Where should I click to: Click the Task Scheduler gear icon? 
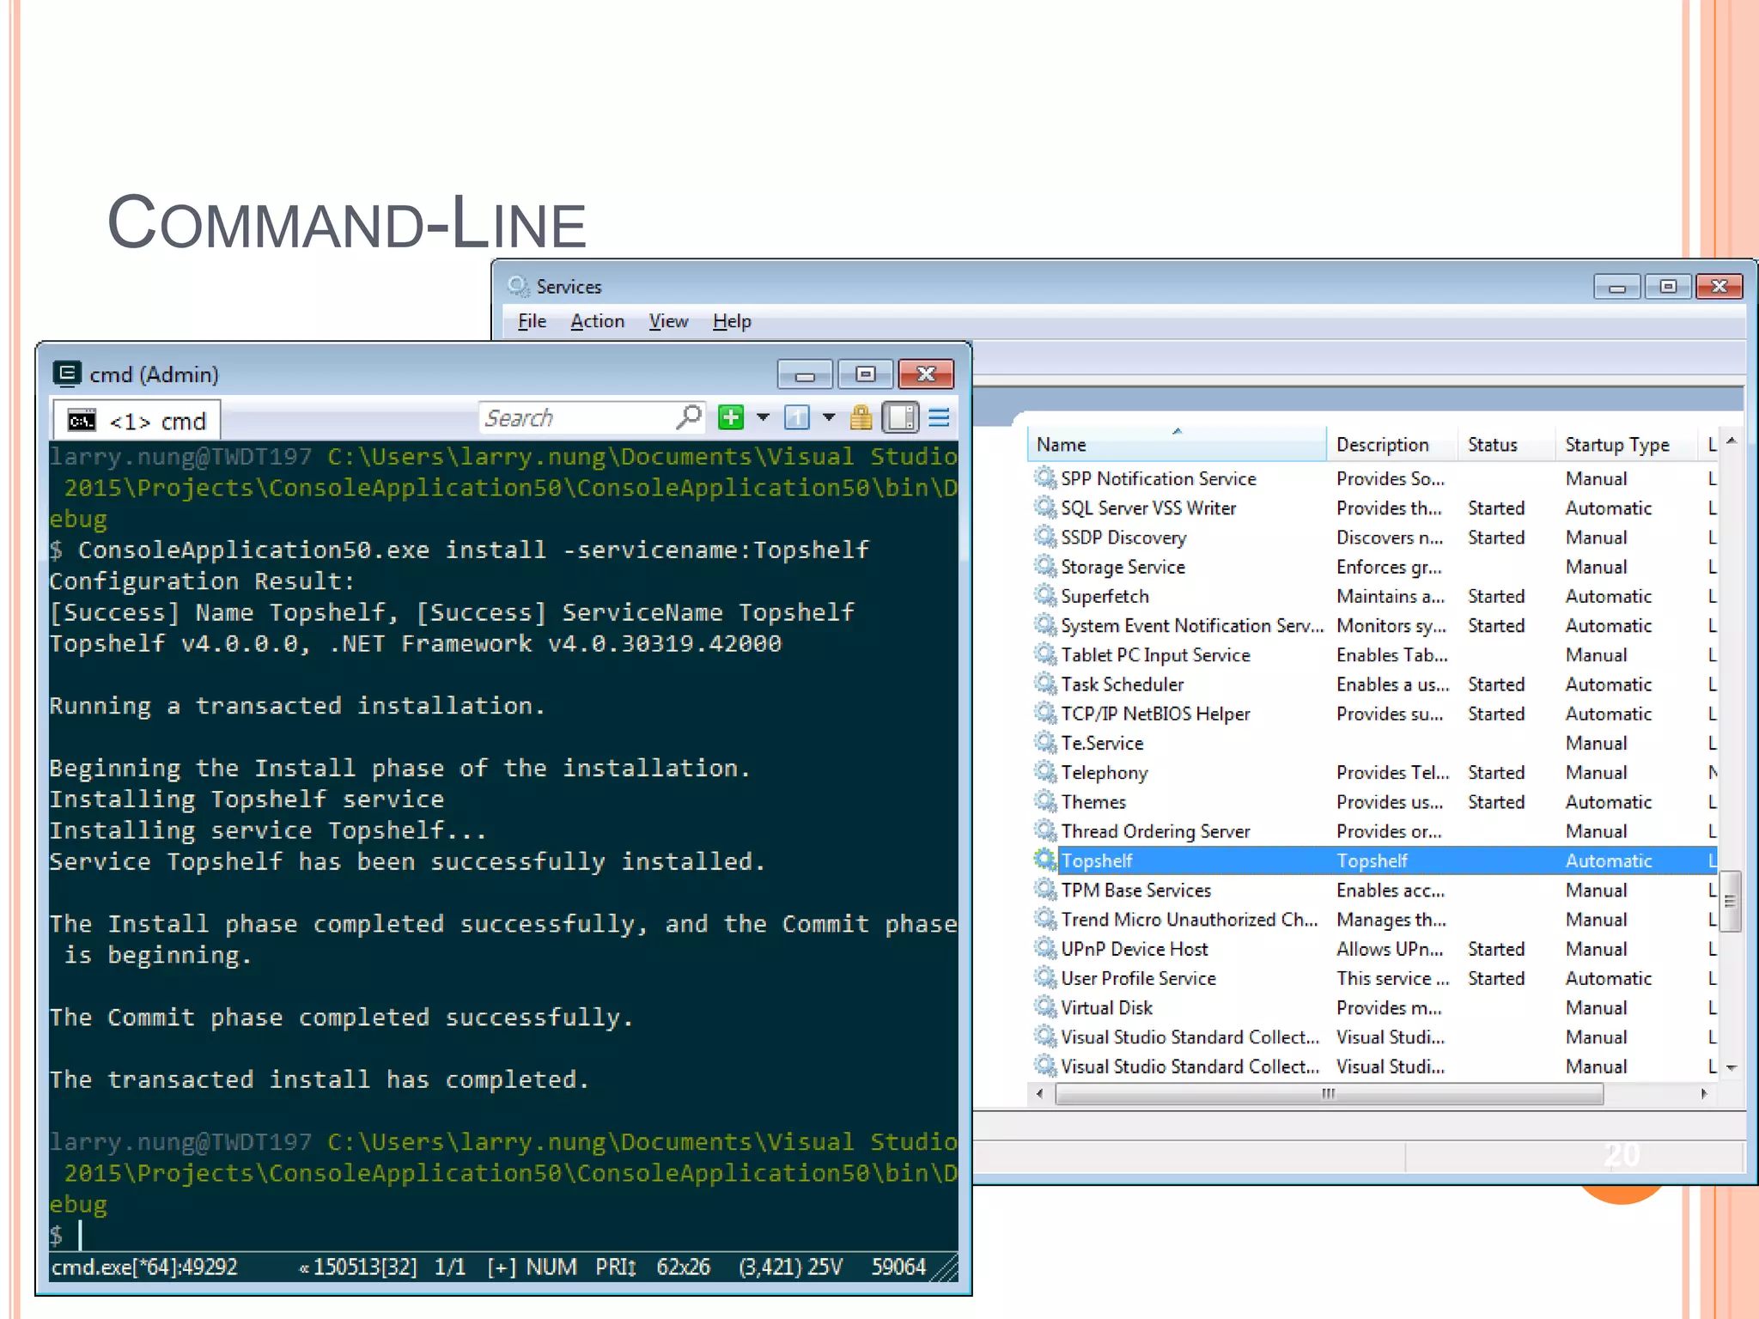pyautogui.click(x=1044, y=683)
